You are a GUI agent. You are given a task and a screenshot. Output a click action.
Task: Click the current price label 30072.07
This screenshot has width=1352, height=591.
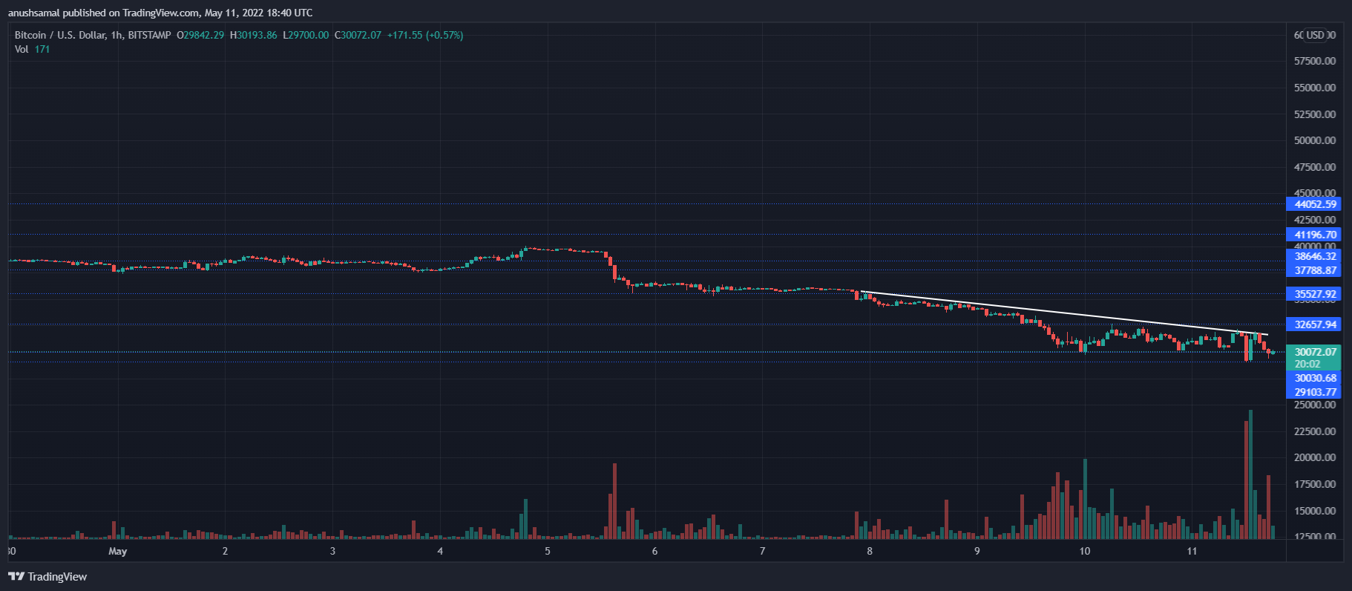click(x=1313, y=352)
